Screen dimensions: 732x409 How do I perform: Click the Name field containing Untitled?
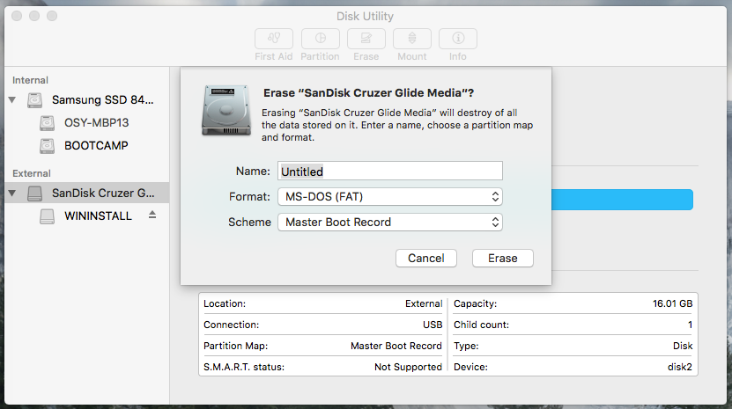pyautogui.click(x=390, y=172)
